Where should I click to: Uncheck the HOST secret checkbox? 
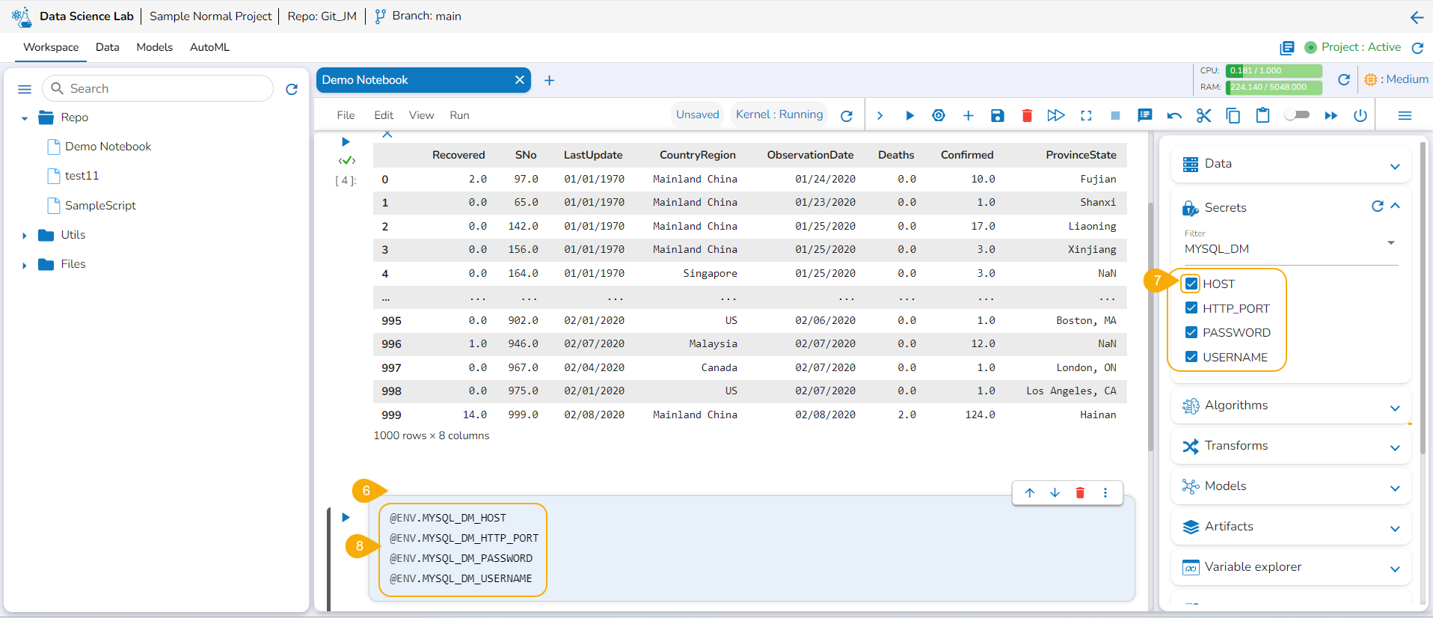pos(1191,284)
